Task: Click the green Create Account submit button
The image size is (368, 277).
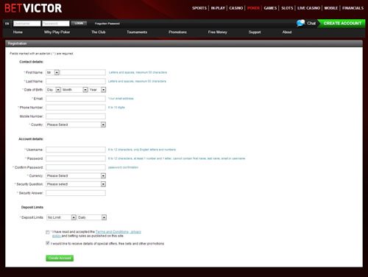Action: (x=60, y=258)
